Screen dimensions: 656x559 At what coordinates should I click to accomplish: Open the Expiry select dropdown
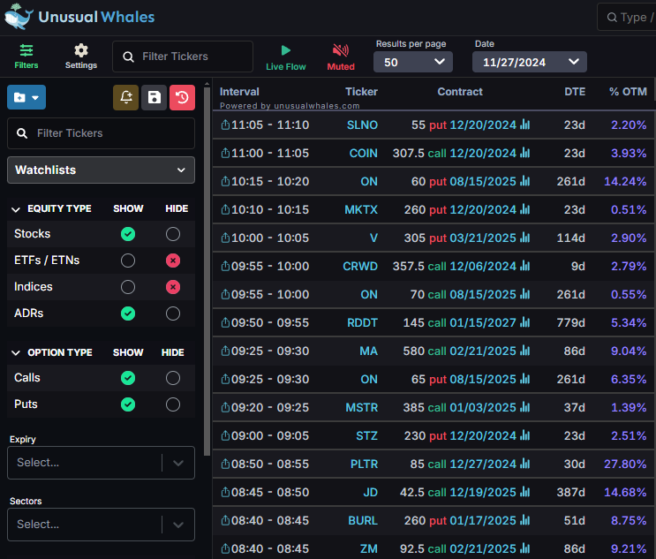(x=101, y=463)
